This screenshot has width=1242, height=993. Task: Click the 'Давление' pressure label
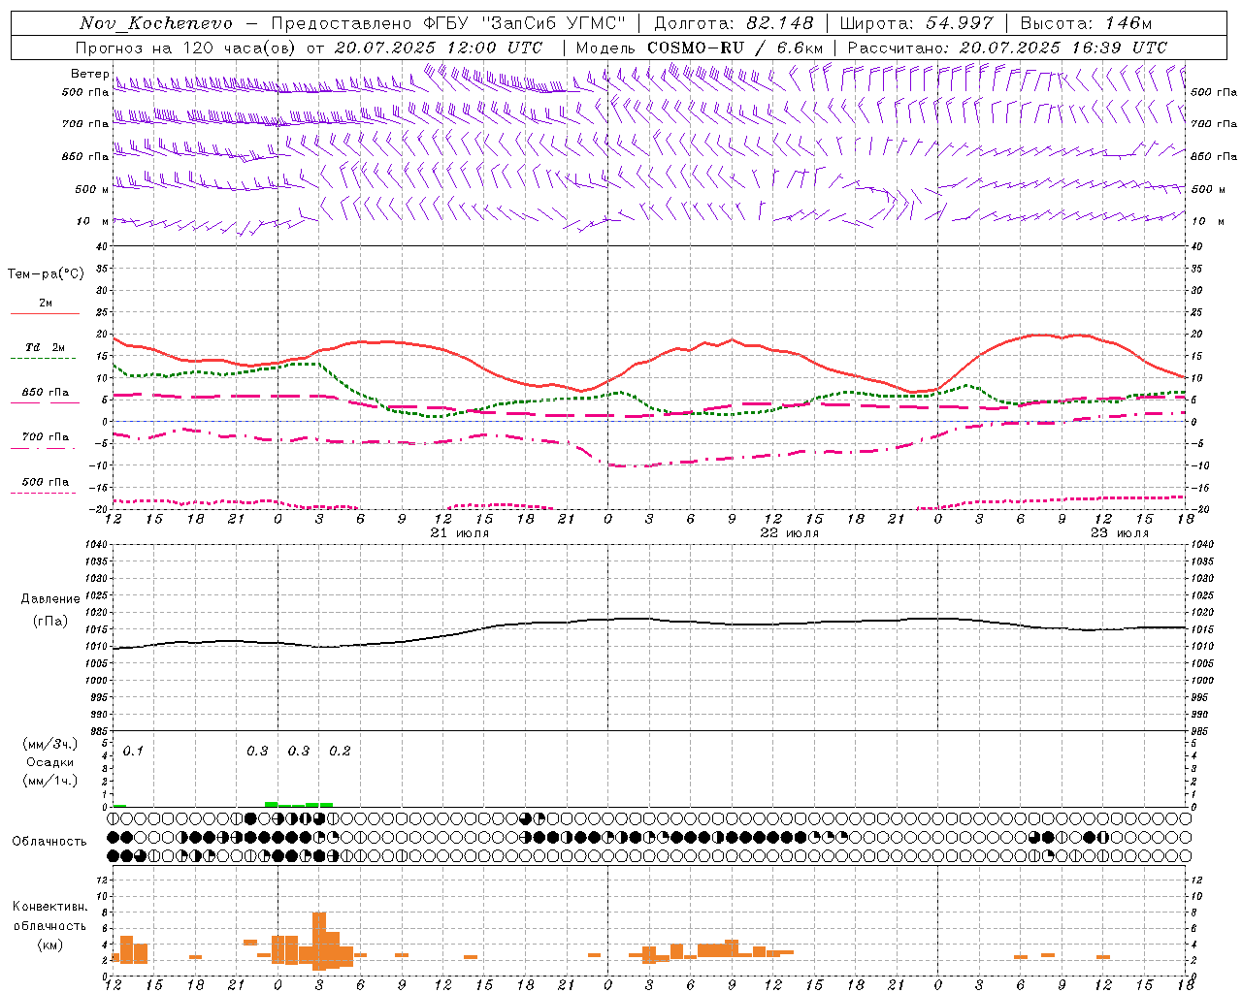click(x=50, y=599)
